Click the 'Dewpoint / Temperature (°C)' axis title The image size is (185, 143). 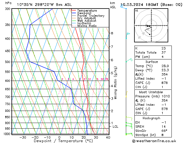[63, 141]
